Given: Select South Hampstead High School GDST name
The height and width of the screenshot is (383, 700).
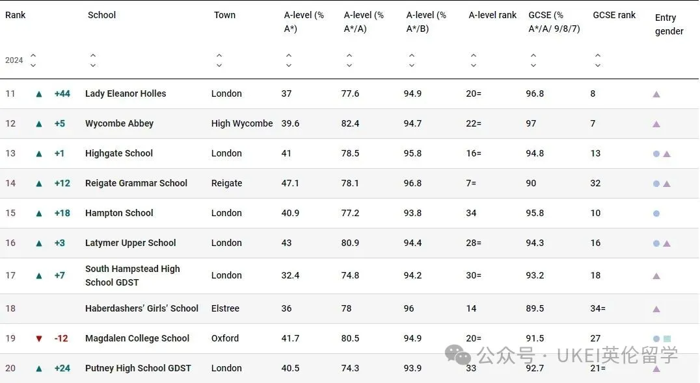Looking at the screenshot, I should click(x=133, y=276).
